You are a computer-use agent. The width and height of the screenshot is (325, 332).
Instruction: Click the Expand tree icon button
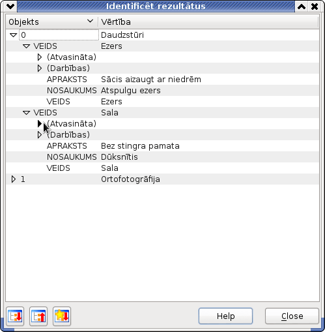click(x=15, y=316)
